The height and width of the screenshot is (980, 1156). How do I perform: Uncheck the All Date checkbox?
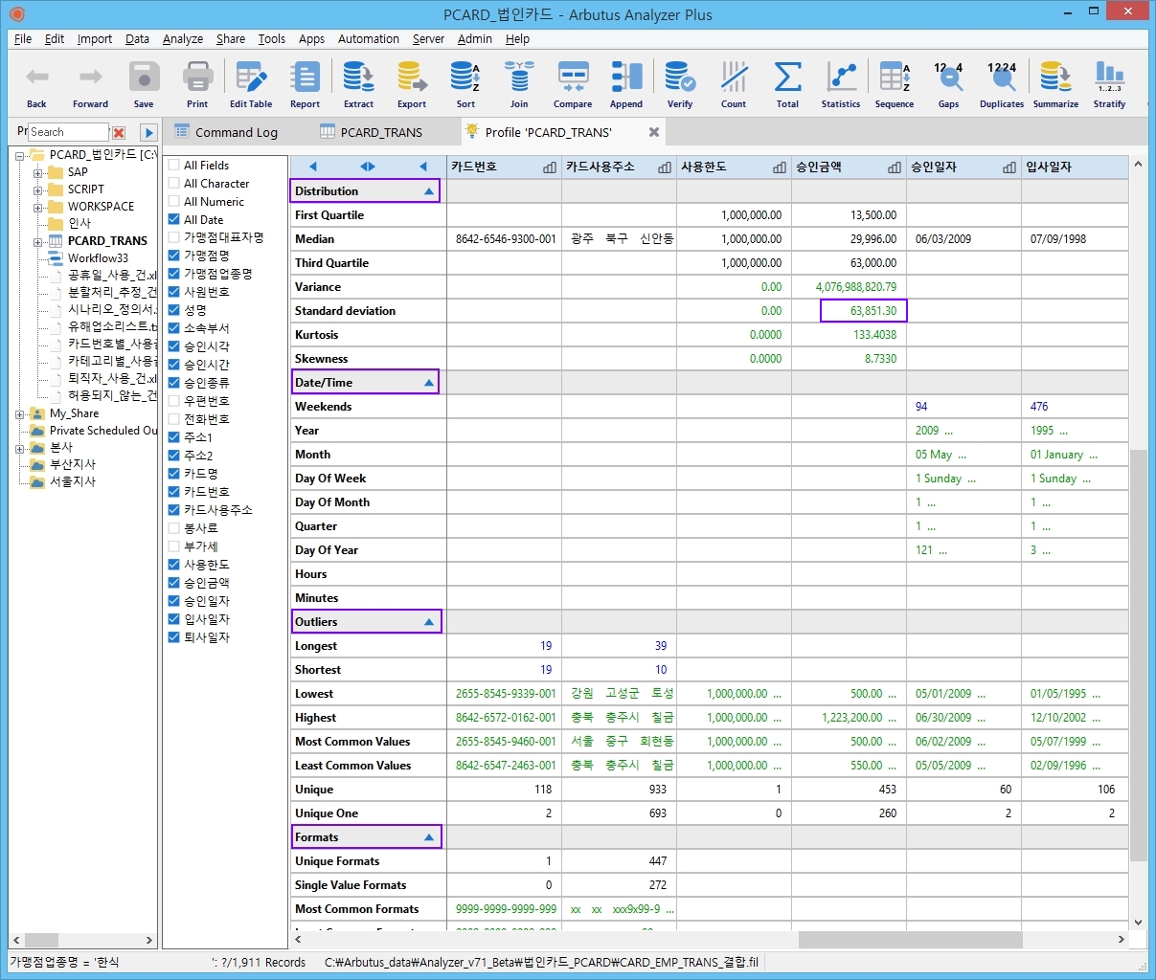(x=174, y=220)
